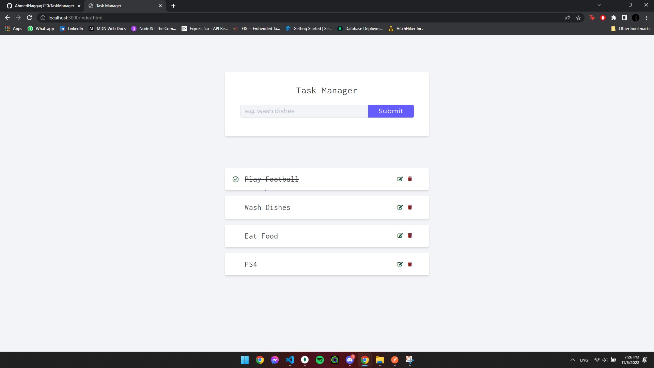
Task: Go back to previous page
Action: click(7, 18)
